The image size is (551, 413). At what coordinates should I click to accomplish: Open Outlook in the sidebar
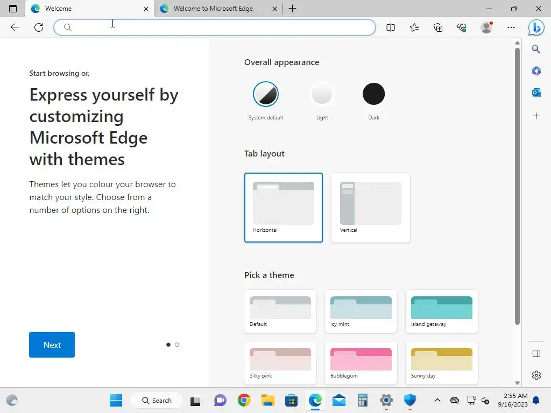pos(536,92)
